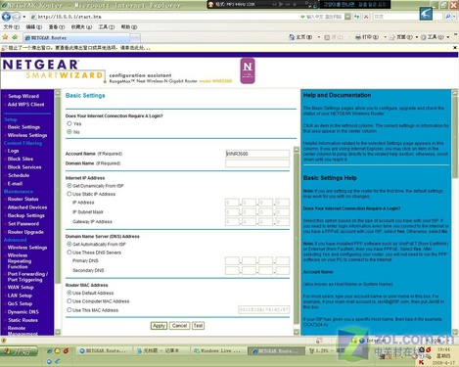Select Use These DNS Servers
The width and height of the screenshot is (459, 367).
[69, 252]
